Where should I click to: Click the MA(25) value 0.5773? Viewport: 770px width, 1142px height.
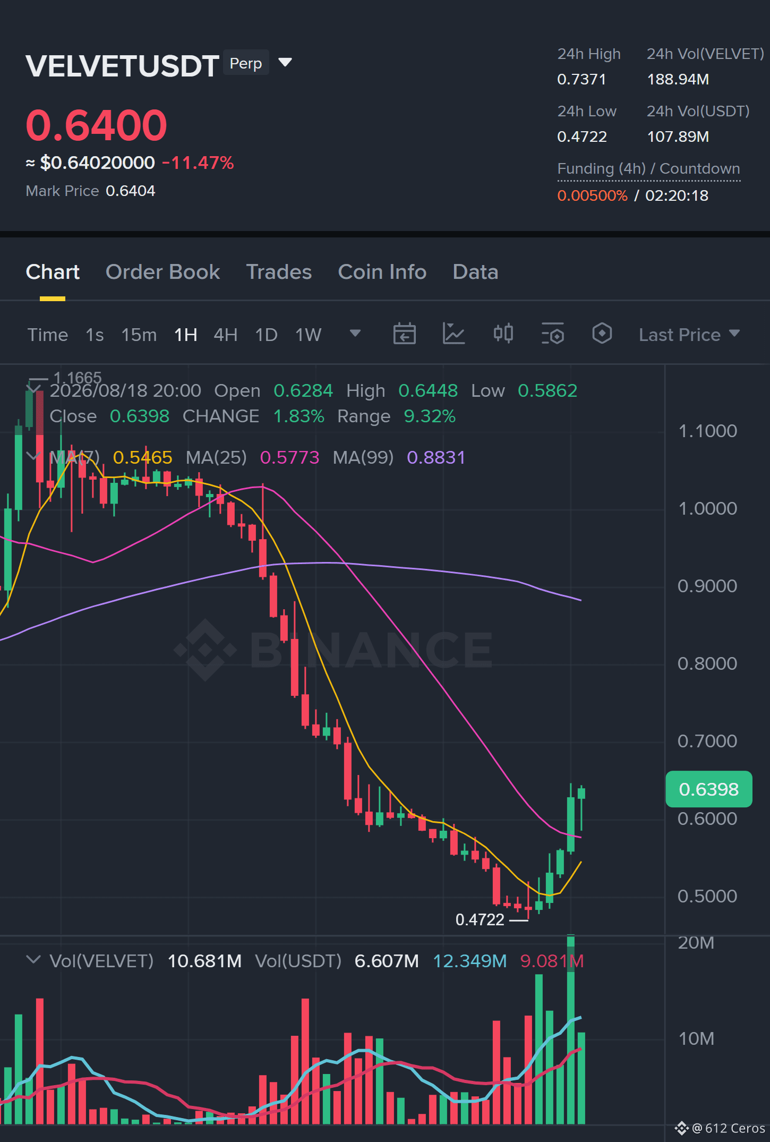point(290,457)
